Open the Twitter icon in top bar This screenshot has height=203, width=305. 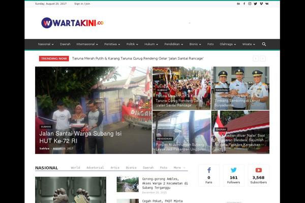coord(255,4)
